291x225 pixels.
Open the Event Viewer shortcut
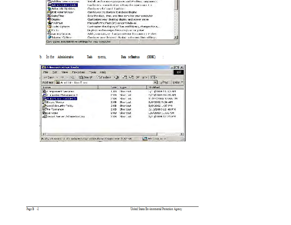55,102
